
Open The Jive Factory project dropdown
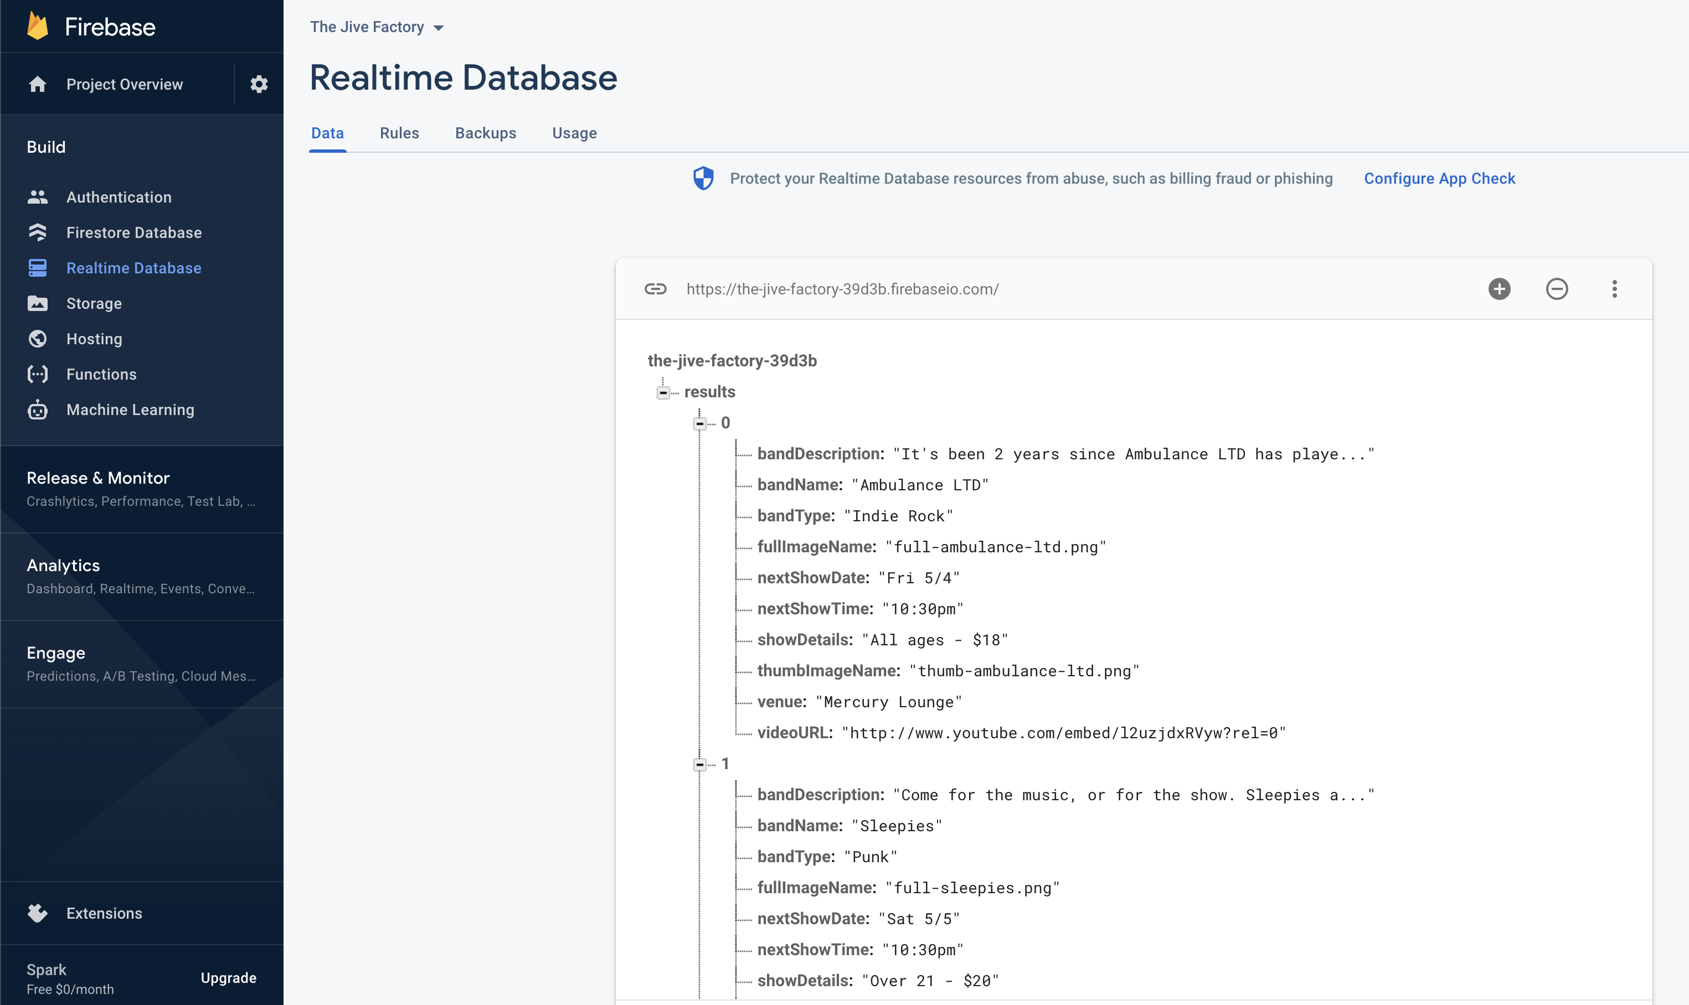(x=377, y=27)
